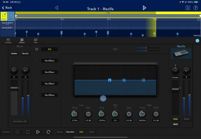Toggle Solo in the bottom toolbar
Image resolution: width=201 pixels, height=139 pixels.
(82, 132)
